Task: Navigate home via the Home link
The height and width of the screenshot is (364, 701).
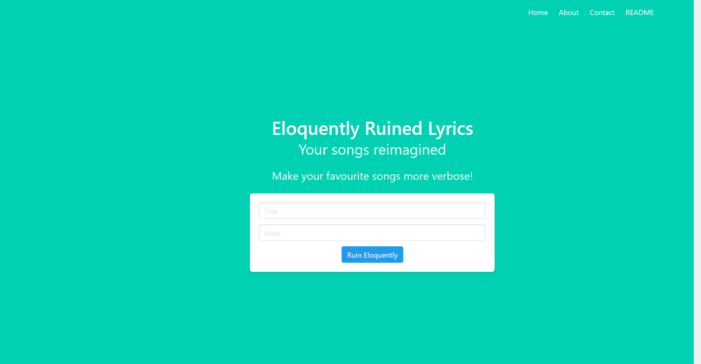Action: pos(538,12)
